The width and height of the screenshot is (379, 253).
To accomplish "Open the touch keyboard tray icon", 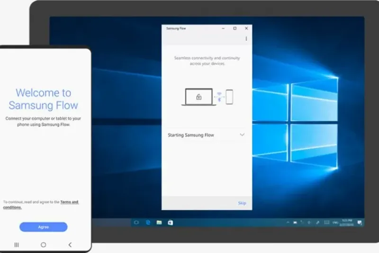I will (x=326, y=222).
